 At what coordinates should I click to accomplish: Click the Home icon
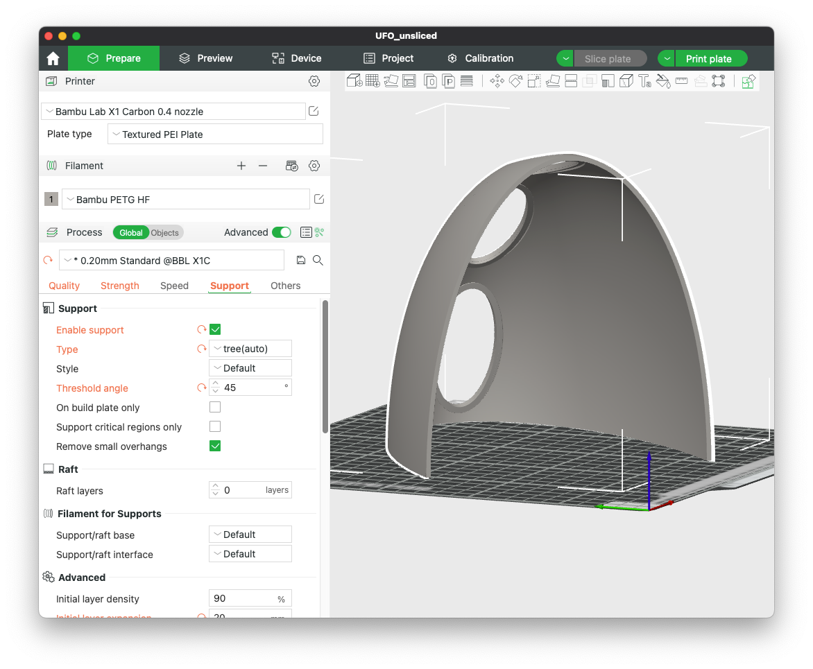(53, 58)
